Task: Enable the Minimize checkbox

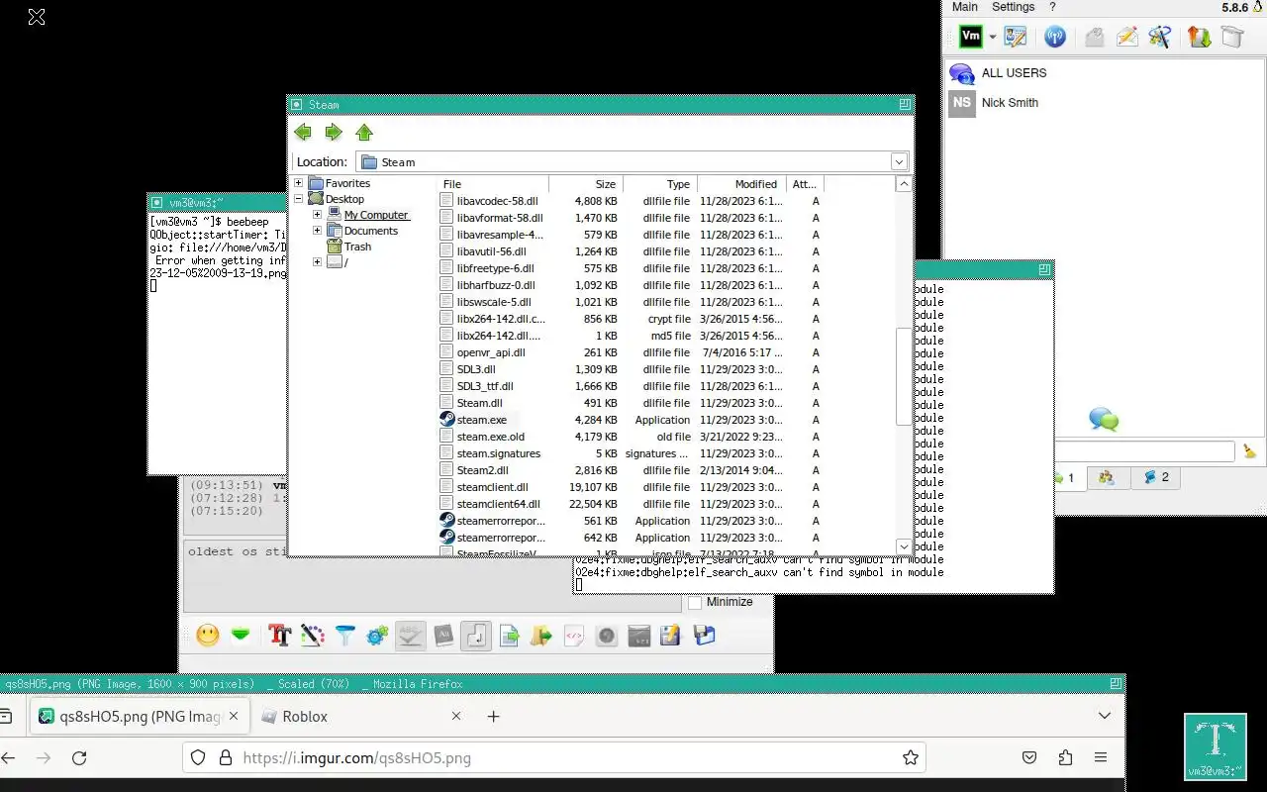Action: [x=695, y=602]
